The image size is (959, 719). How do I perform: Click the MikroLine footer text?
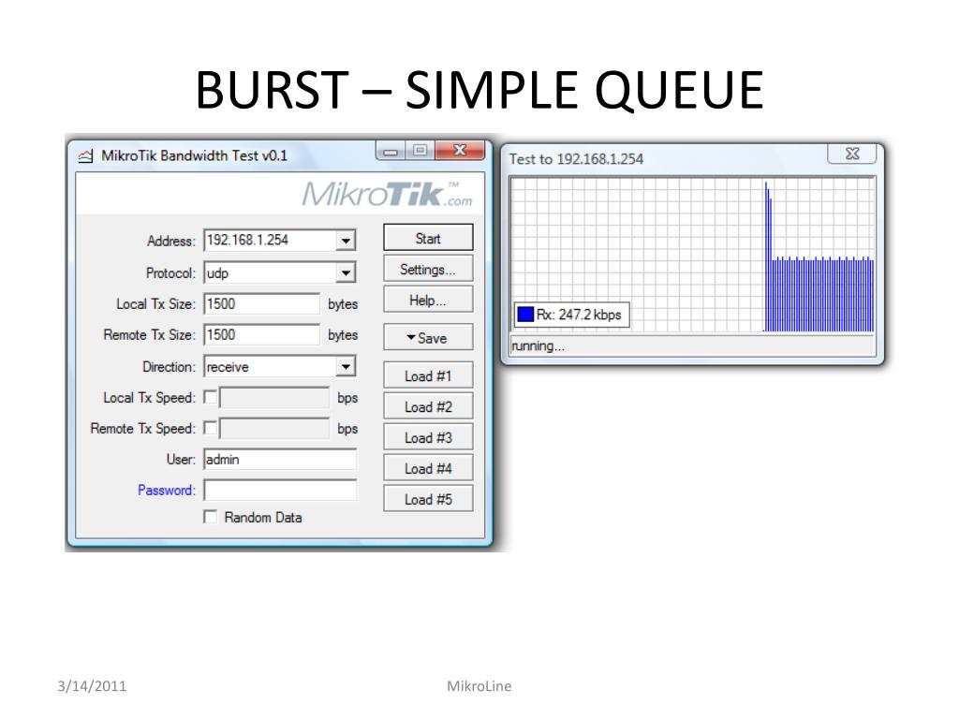(x=479, y=686)
